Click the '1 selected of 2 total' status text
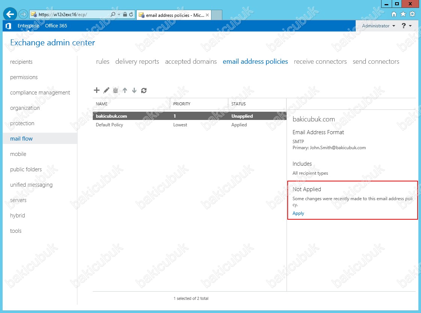The height and width of the screenshot is (313, 421). [191, 298]
